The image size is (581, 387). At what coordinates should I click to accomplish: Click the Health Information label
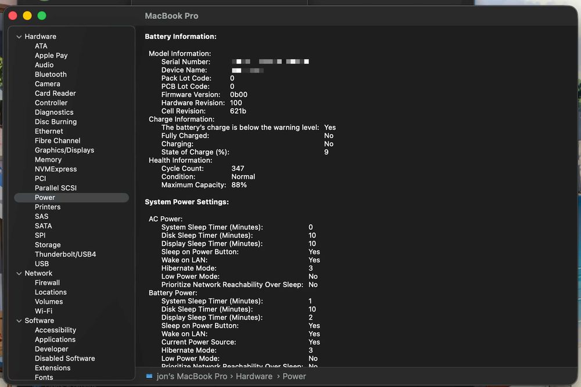coord(181,160)
